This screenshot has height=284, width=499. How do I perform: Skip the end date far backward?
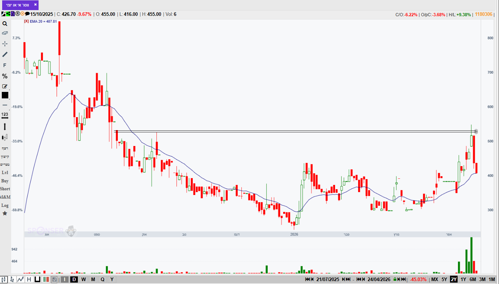pos(359,279)
